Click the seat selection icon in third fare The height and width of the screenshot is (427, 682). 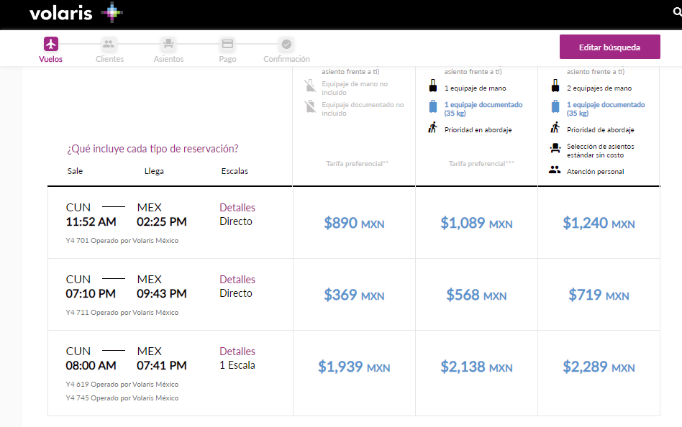[555, 149]
